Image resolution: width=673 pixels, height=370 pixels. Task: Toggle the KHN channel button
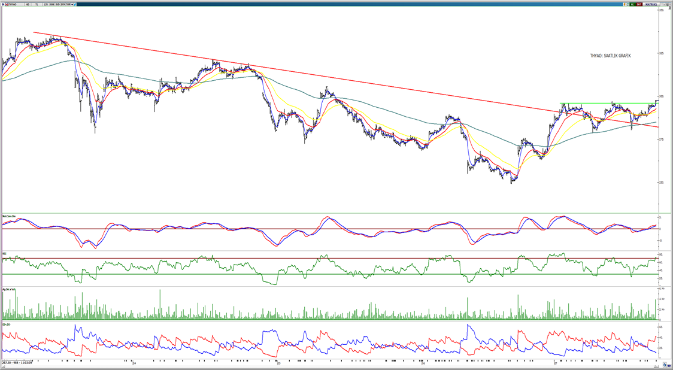(51, 4)
